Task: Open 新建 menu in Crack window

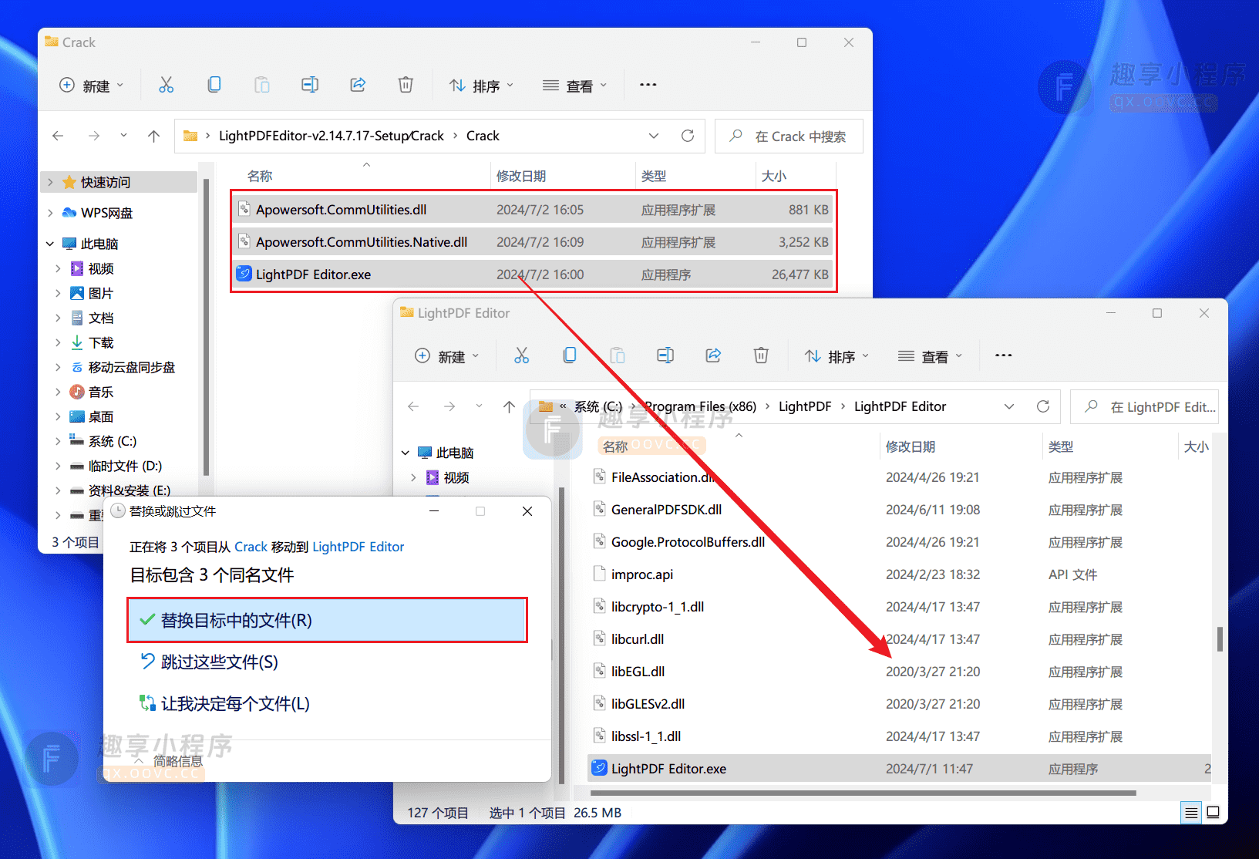Action: [x=91, y=86]
